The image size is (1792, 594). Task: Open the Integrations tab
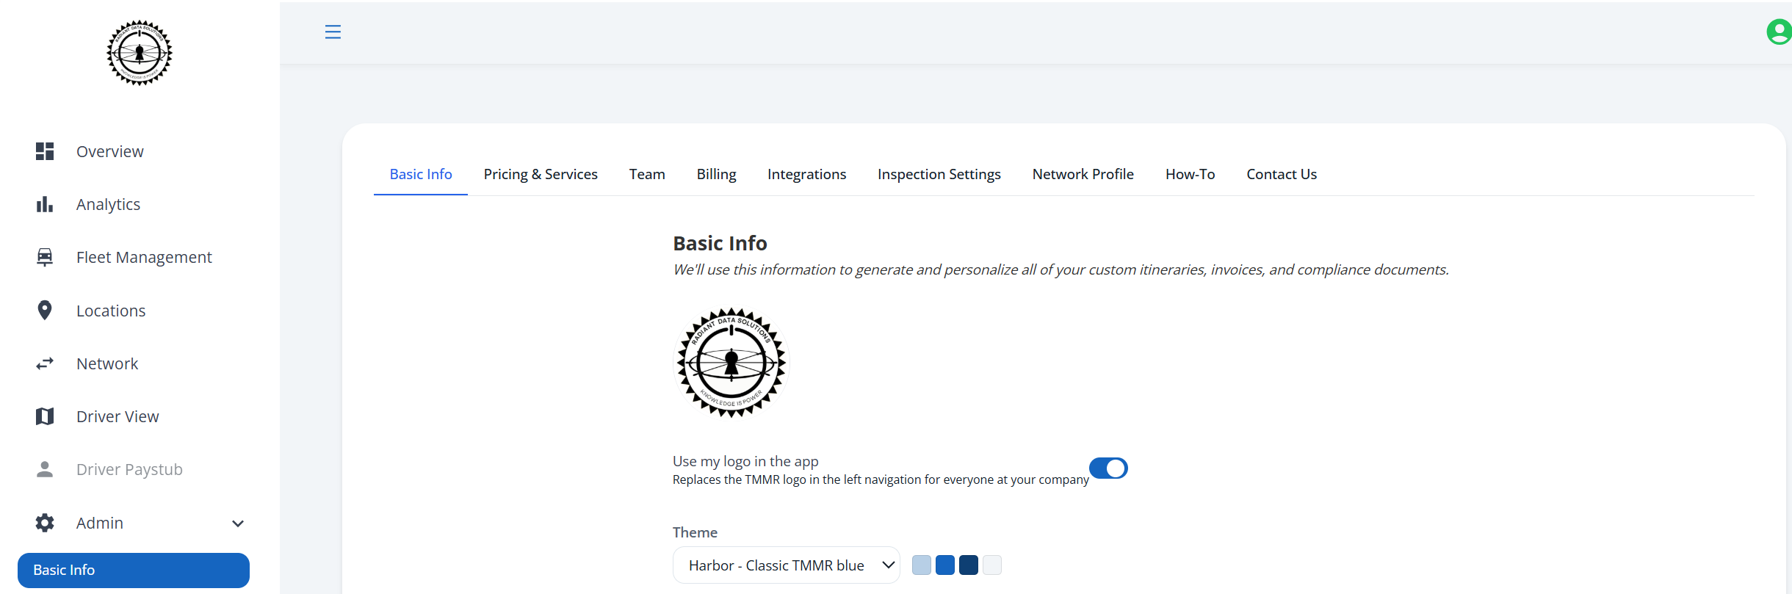pyautogui.click(x=806, y=175)
